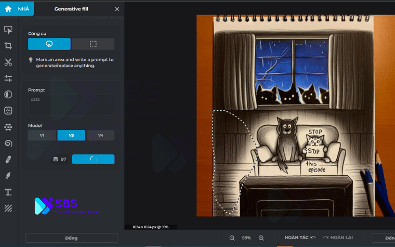Click the 59% zoom value
395x247 pixels.
coord(246,238)
